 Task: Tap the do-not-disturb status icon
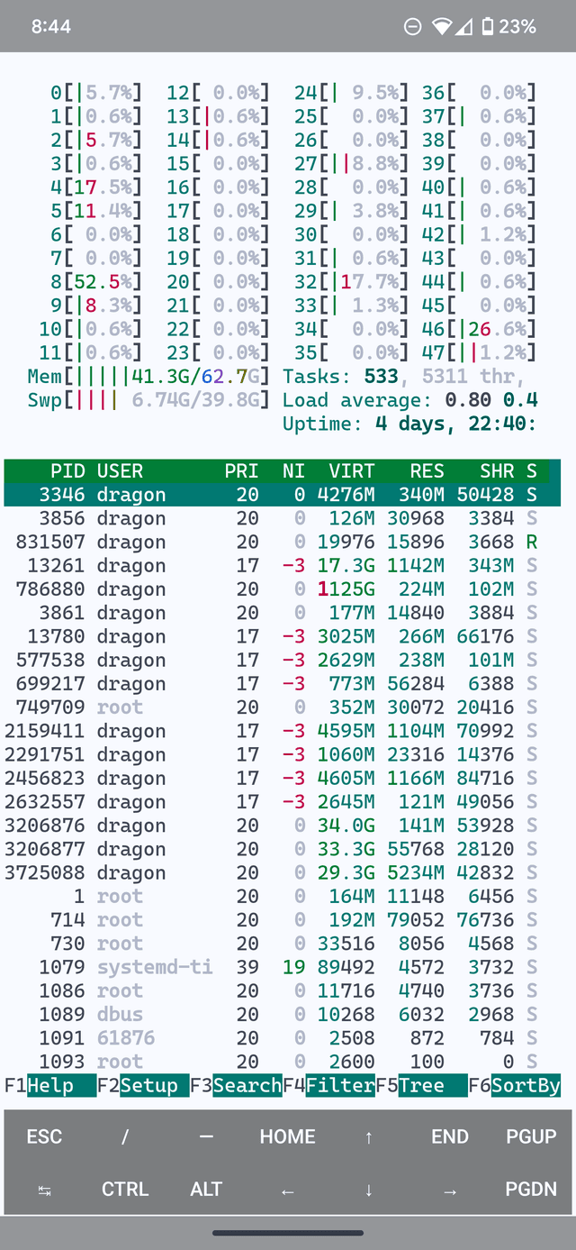pos(413,27)
